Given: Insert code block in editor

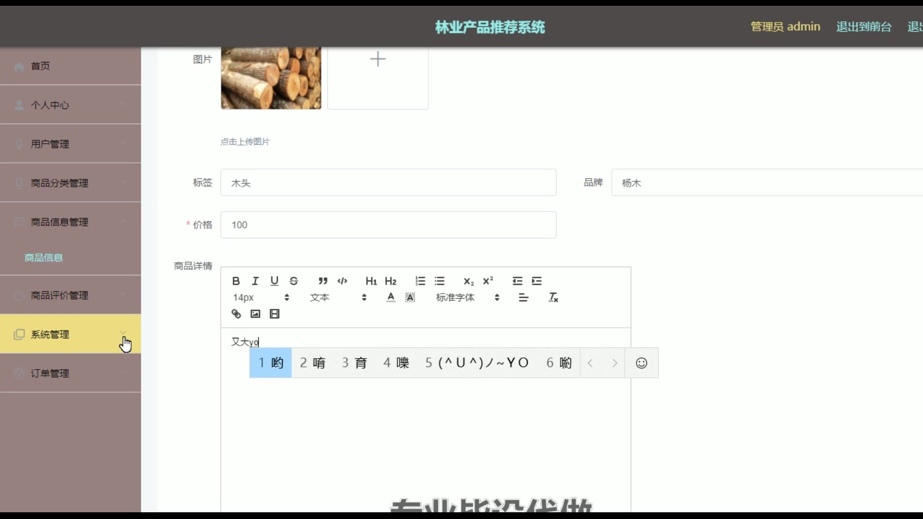Looking at the screenshot, I should 342,281.
